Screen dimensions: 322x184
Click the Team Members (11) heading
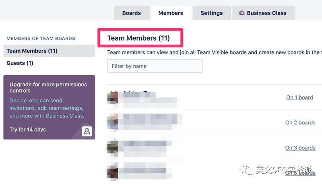pos(138,38)
